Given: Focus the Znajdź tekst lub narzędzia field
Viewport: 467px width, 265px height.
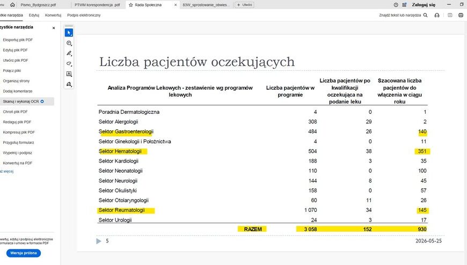Looking at the screenshot, I should coord(400,15).
